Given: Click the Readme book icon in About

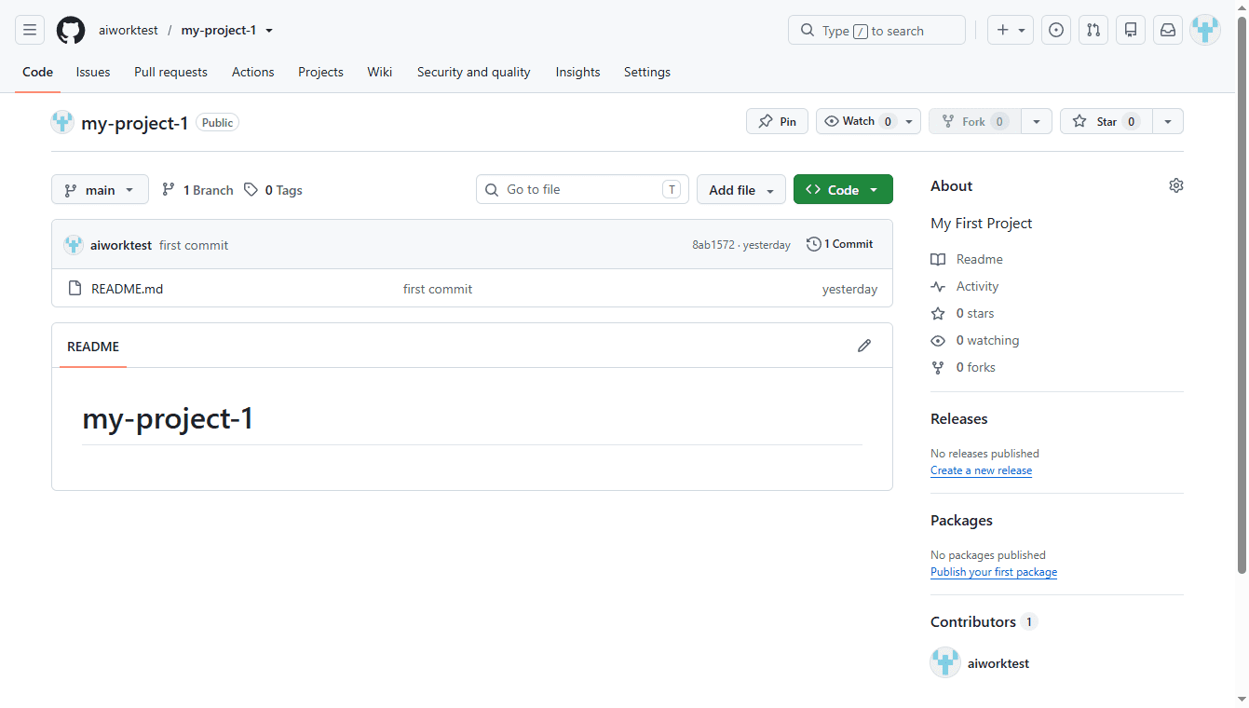Looking at the screenshot, I should (938, 259).
